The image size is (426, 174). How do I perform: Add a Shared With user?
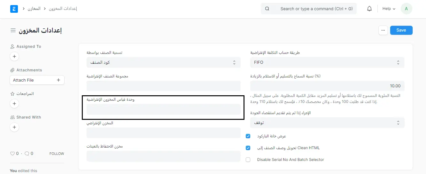(x=14, y=127)
